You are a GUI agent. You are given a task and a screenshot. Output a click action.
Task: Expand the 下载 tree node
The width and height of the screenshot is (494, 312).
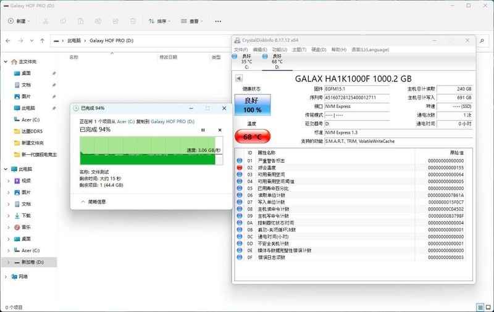pyautogui.click(x=9, y=216)
